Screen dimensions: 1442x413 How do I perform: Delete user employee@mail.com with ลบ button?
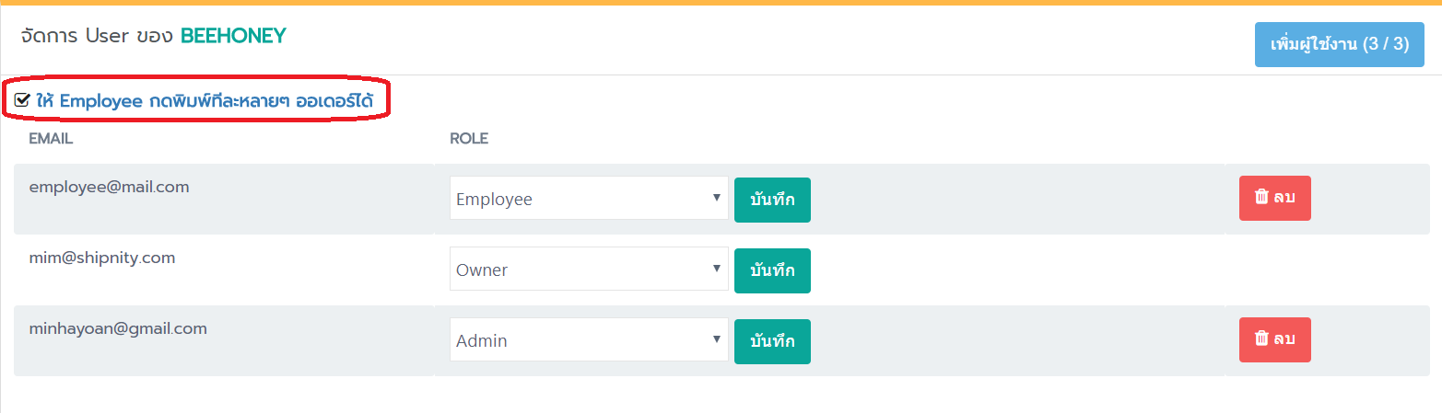1274,198
